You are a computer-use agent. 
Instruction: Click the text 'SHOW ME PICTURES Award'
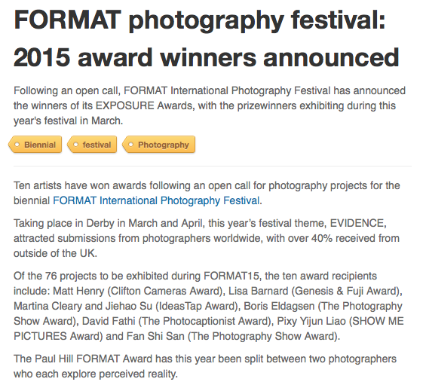point(209,328)
